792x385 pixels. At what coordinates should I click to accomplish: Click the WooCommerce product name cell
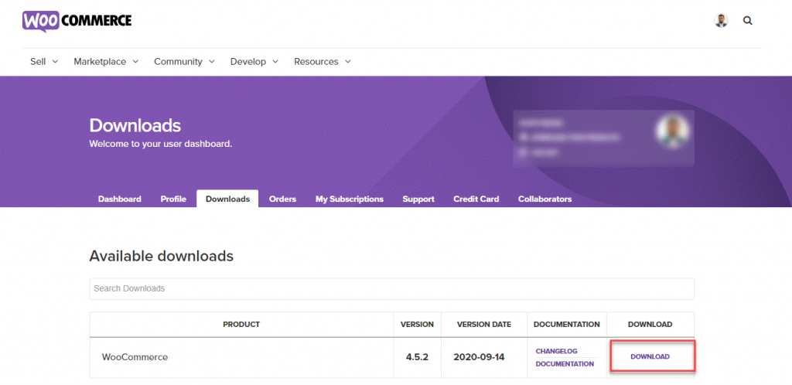pos(241,357)
